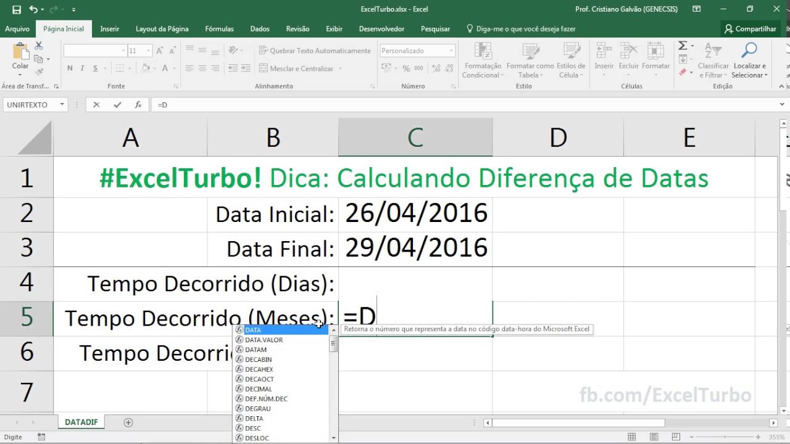Open the Arquivo tab
Viewport: 790px width, 444px height.
[x=17, y=29]
